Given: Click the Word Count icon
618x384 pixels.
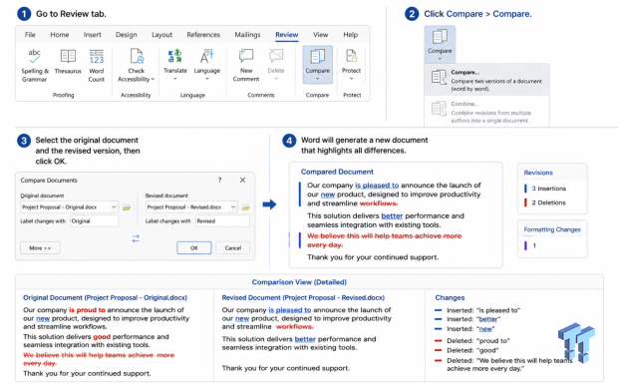Looking at the screenshot, I should pyautogui.click(x=96, y=57).
